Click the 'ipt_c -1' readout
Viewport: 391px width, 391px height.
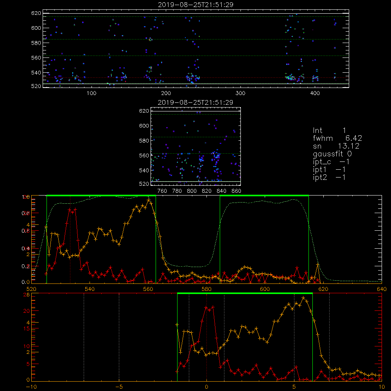[x=331, y=162]
